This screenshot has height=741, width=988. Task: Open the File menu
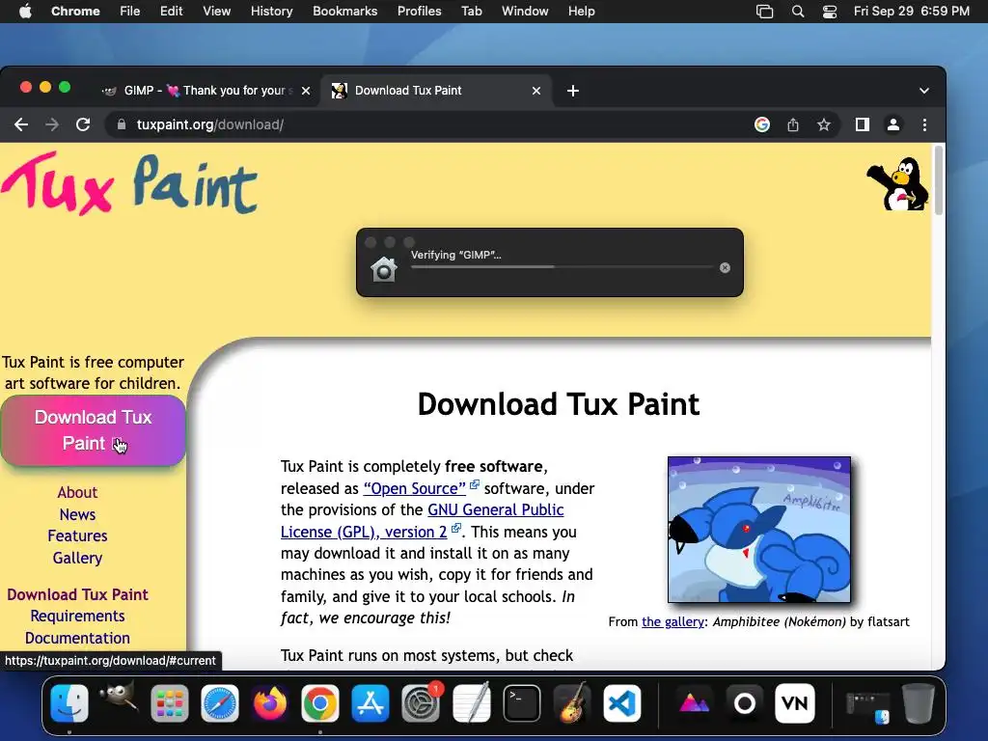tap(130, 12)
